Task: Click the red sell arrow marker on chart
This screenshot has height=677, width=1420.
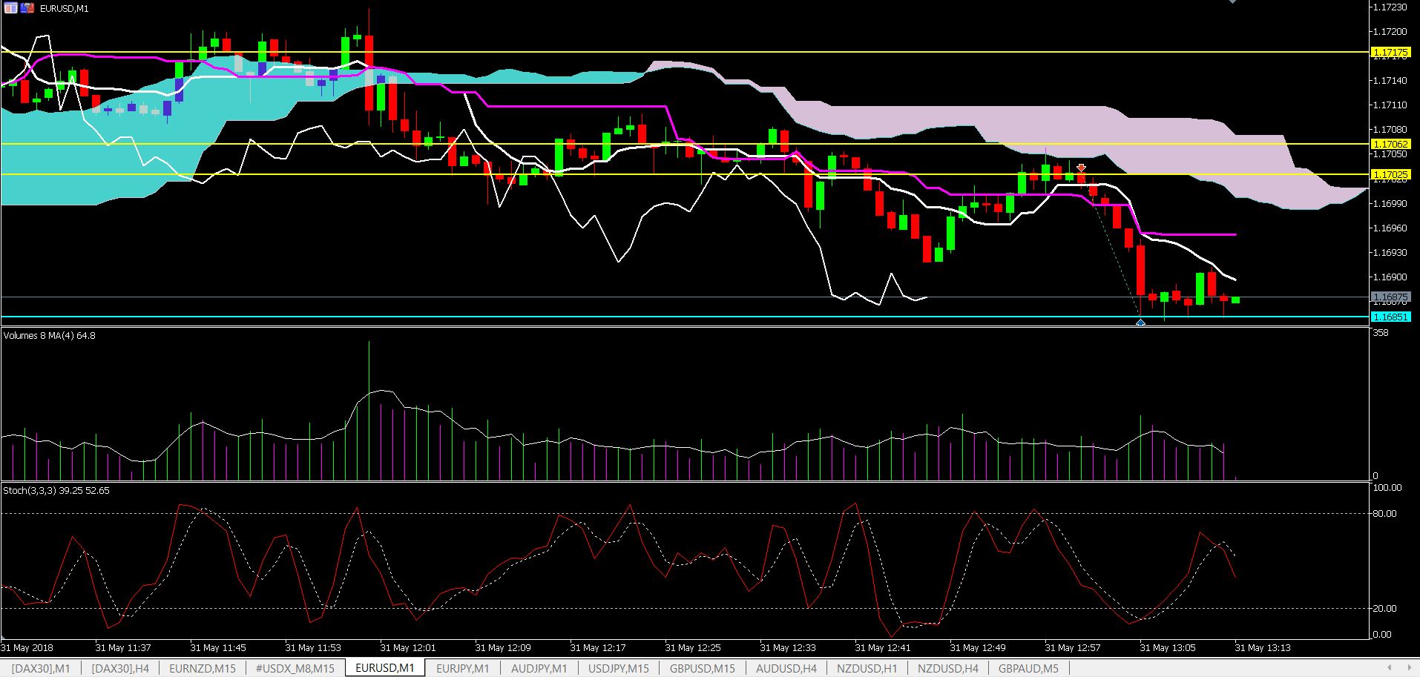Action: (1082, 168)
